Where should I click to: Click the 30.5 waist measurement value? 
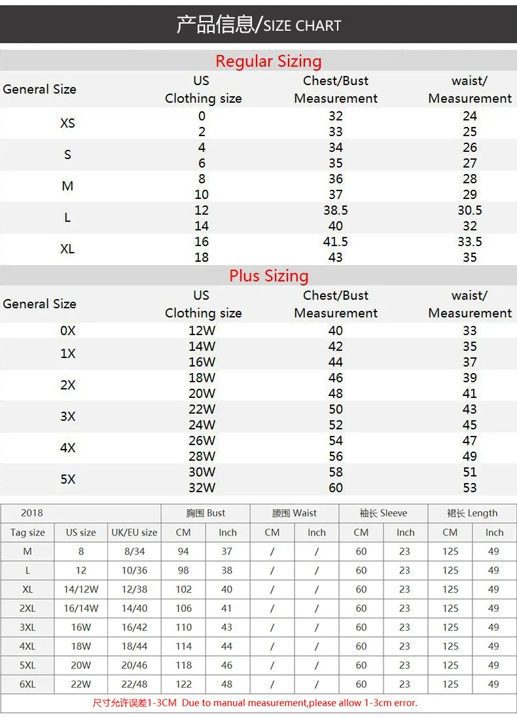(470, 210)
